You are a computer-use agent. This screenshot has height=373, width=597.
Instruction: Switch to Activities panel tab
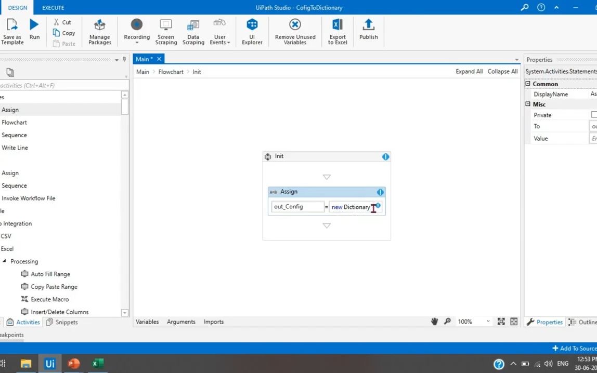(23, 322)
